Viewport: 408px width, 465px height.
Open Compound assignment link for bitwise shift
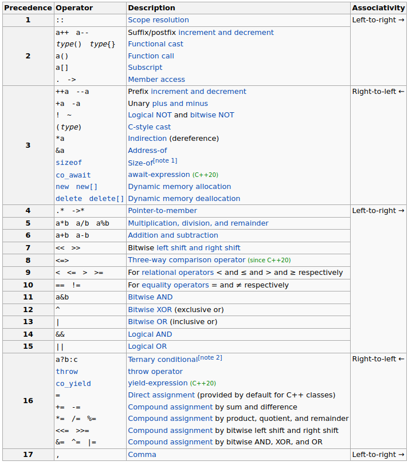(170, 431)
